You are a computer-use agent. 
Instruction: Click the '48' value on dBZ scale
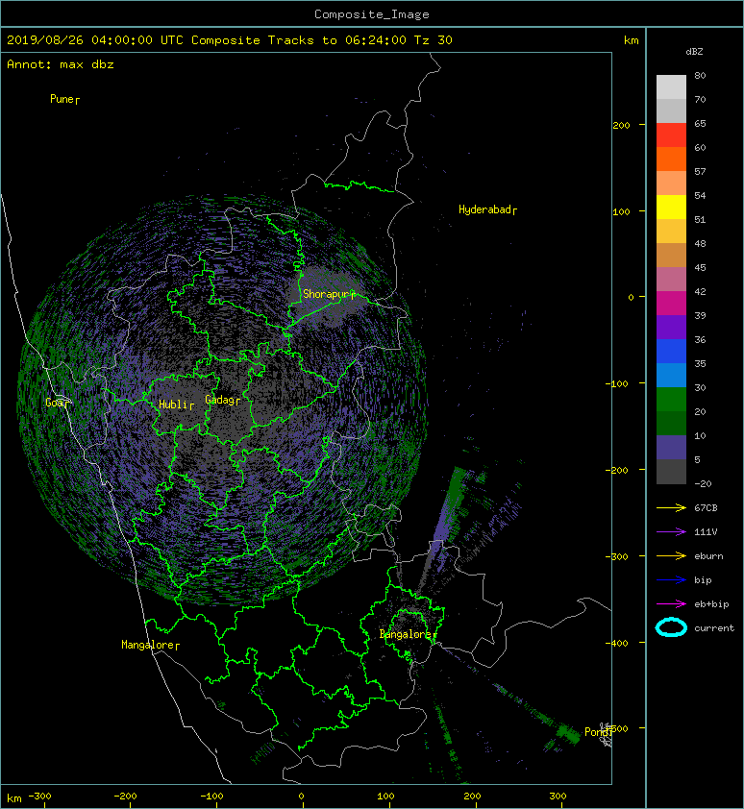click(700, 243)
